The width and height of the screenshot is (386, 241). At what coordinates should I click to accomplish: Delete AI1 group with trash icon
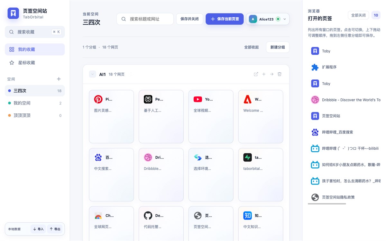[280, 74]
